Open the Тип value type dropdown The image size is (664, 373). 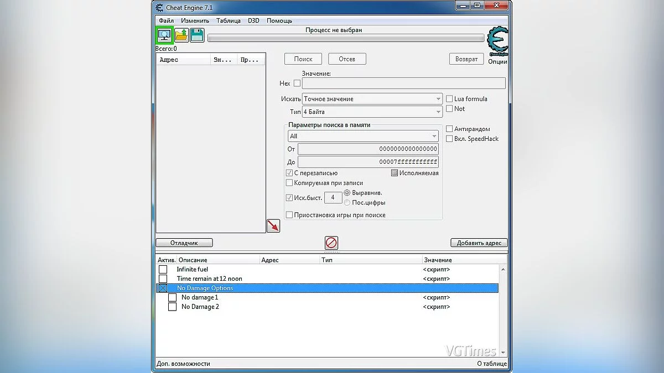(372, 112)
